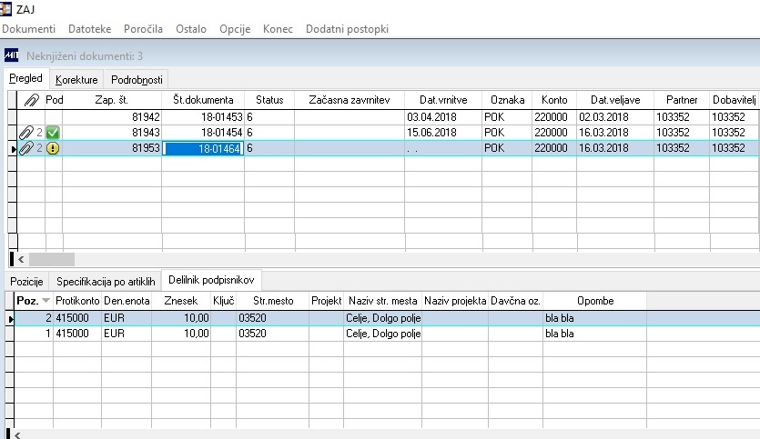Click the Naziv projekta column header

point(455,301)
